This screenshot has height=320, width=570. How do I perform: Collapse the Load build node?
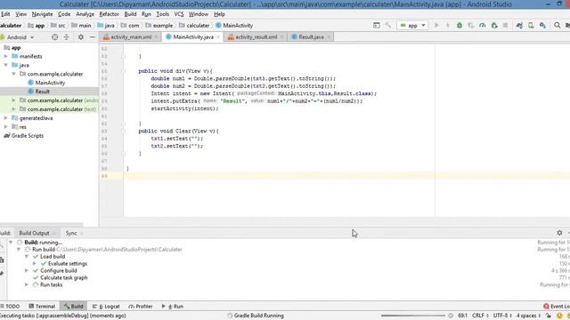(x=27, y=257)
